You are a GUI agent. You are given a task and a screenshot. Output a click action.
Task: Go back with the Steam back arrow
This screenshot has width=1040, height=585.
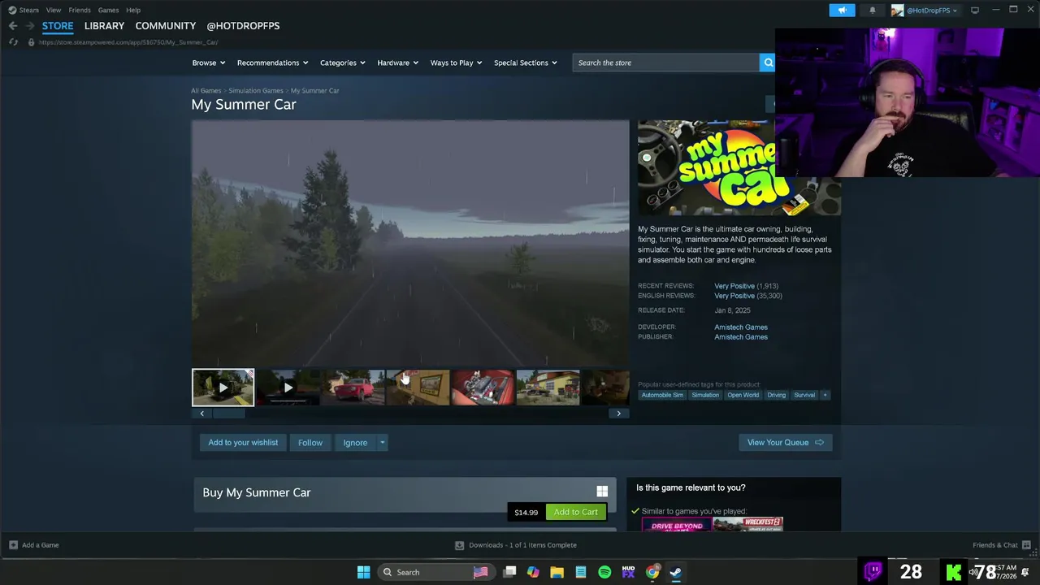click(13, 26)
